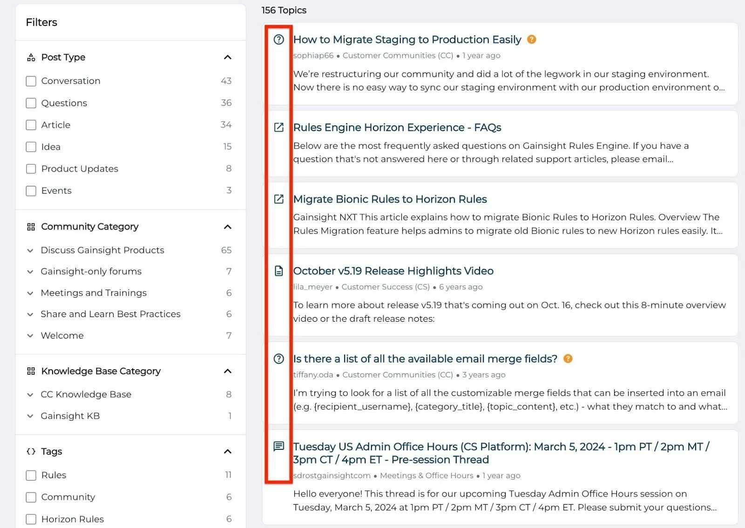
Task: Click author name sophiap66
Action: 313,55
